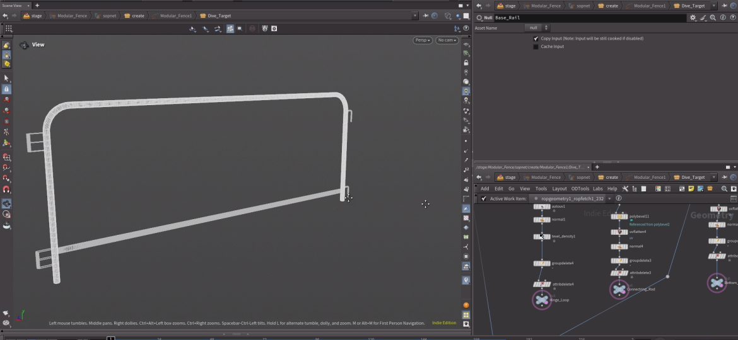
Task: Open the No cam camera dropdown
Action: (x=447, y=40)
